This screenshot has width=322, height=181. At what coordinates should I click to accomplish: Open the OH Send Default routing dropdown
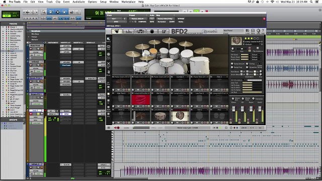257,55
